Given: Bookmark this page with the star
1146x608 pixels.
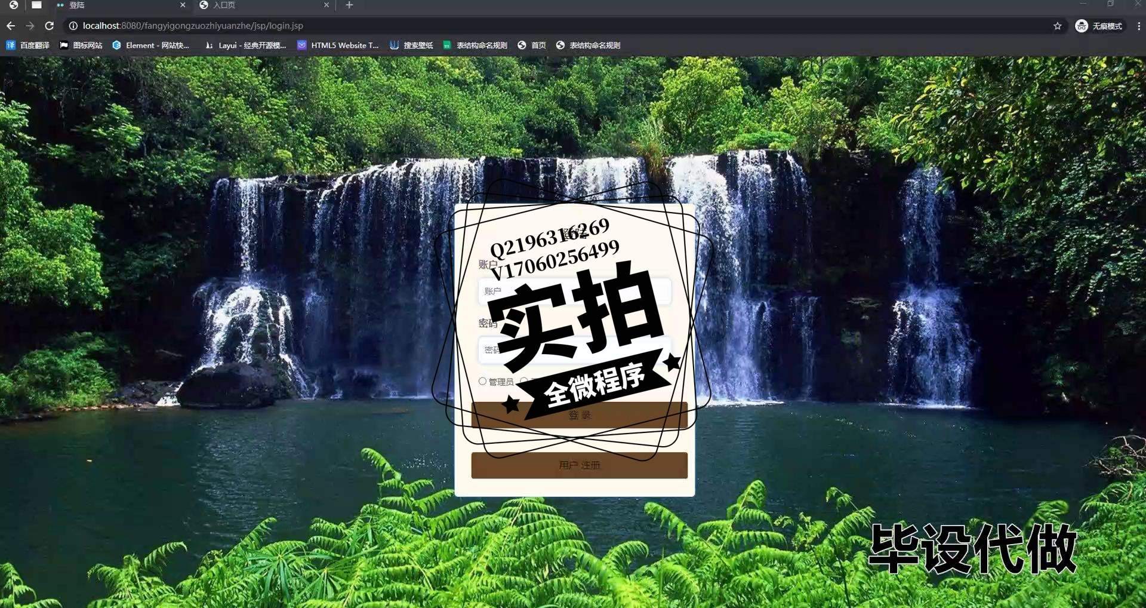Looking at the screenshot, I should click(x=1058, y=26).
